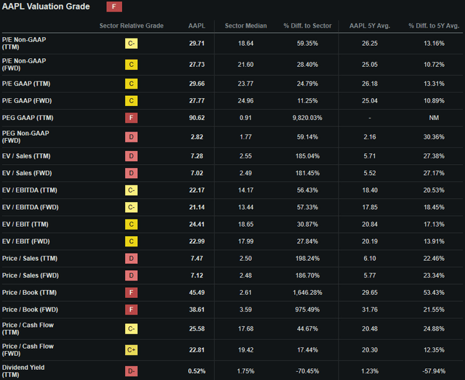Image resolution: width=465 pixels, height=380 pixels.
Task: Click the C grade badge for P/E GAAP (TTM)
Action: click(131, 84)
